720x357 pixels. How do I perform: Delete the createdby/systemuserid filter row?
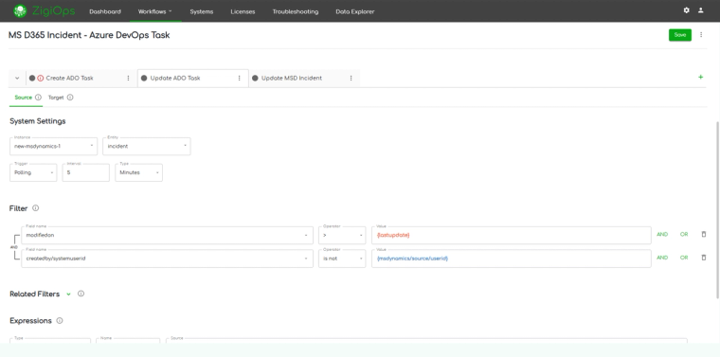coord(704,258)
